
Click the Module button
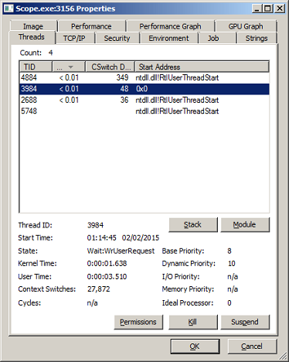[x=245, y=224]
